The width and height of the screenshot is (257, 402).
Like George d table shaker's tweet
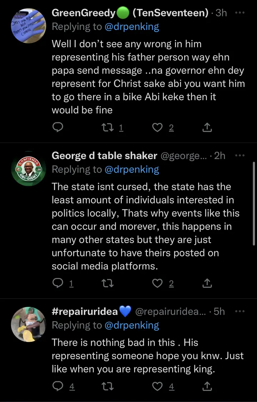pyautogui.click(x=157, y=283)
